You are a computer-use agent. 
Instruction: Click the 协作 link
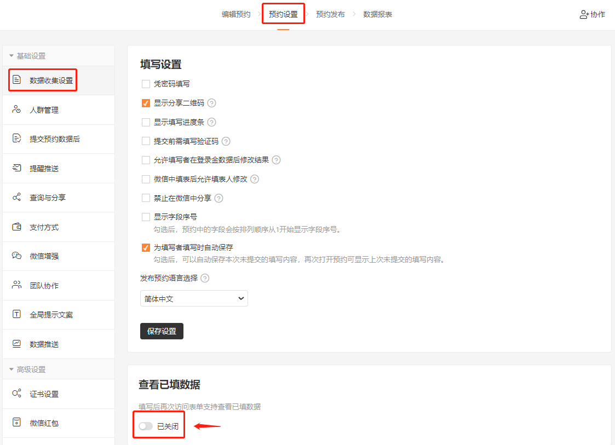pyautogui.click(x=592, y=15)
